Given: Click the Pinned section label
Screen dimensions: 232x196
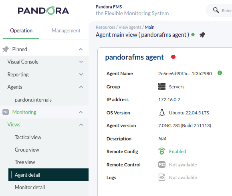Looking at the screenshot, I should (20, 49).
